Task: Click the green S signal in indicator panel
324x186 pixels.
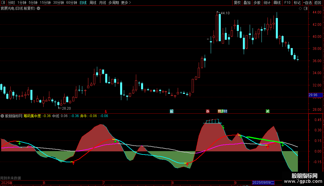Action: 223,127
